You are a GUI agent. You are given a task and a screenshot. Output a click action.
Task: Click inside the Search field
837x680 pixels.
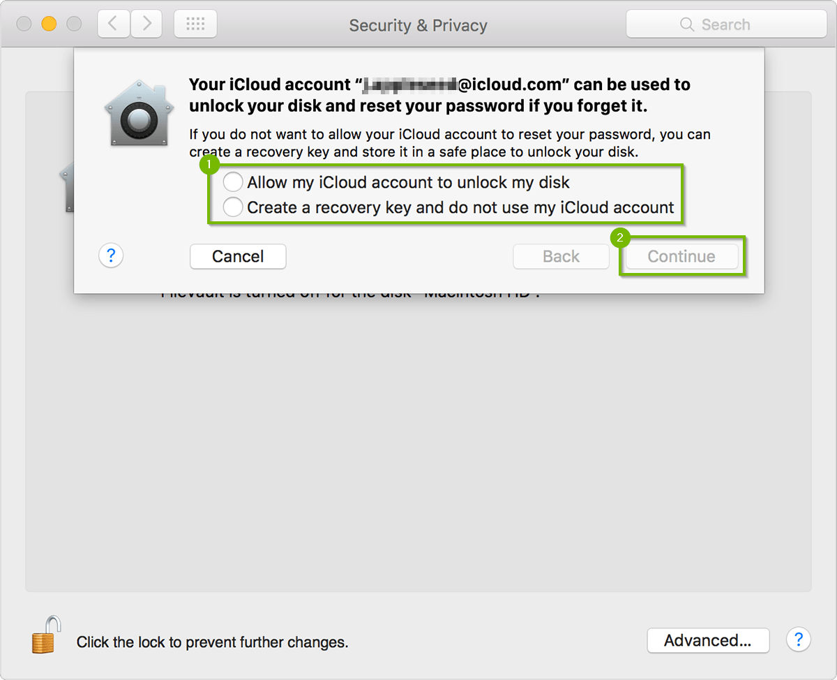point(732,24)
